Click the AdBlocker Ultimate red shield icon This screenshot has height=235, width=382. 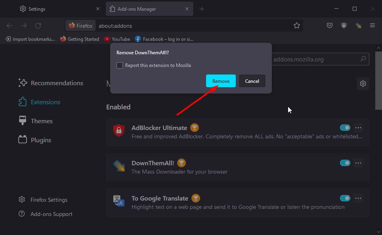pos(119,130)
